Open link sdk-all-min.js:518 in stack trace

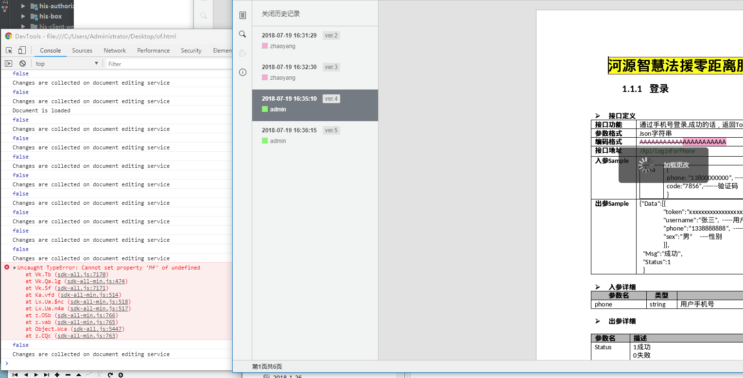100,302
